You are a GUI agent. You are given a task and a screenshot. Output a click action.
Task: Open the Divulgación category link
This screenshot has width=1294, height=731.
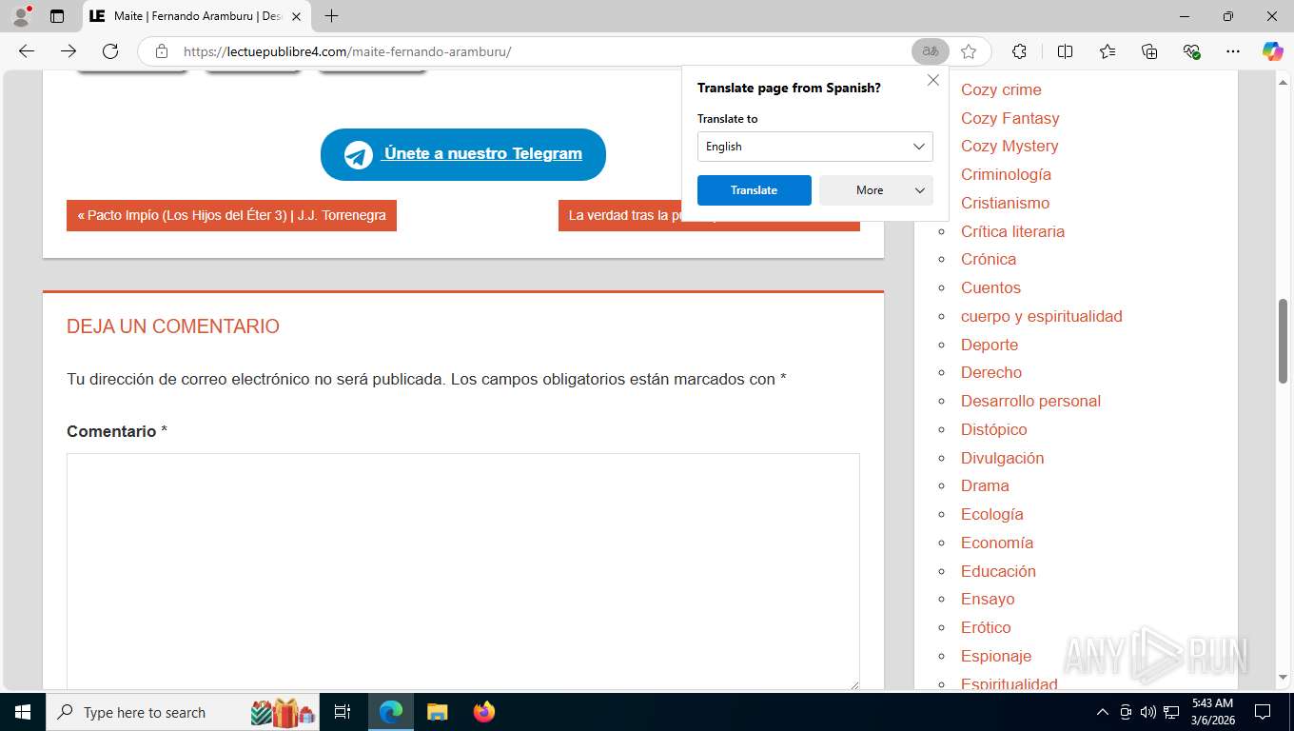(1002, 458)
